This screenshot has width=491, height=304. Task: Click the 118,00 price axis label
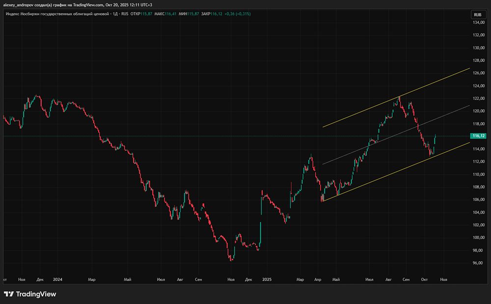point(479,124)
